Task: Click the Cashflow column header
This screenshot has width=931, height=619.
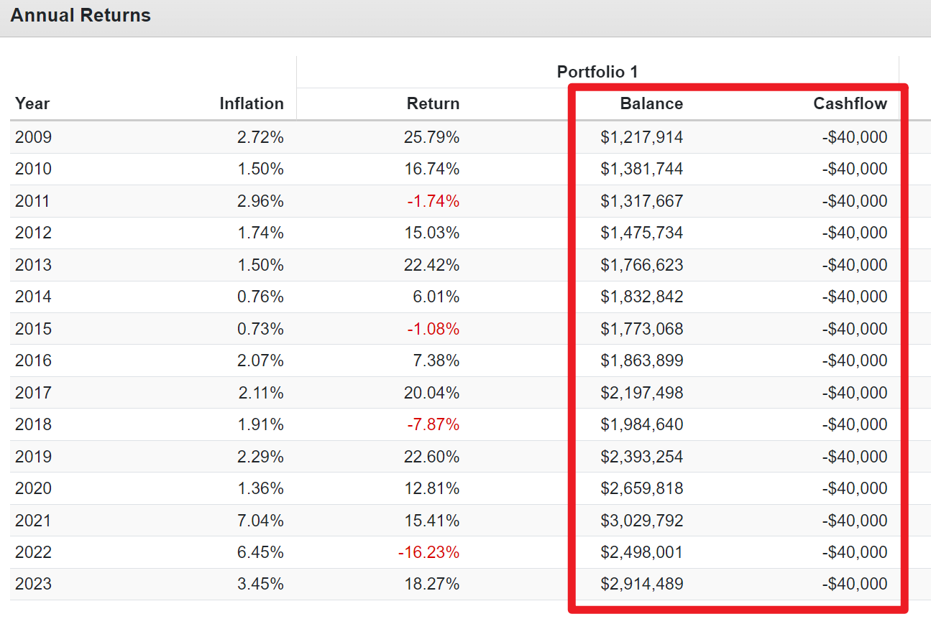Action: [850, 103]
